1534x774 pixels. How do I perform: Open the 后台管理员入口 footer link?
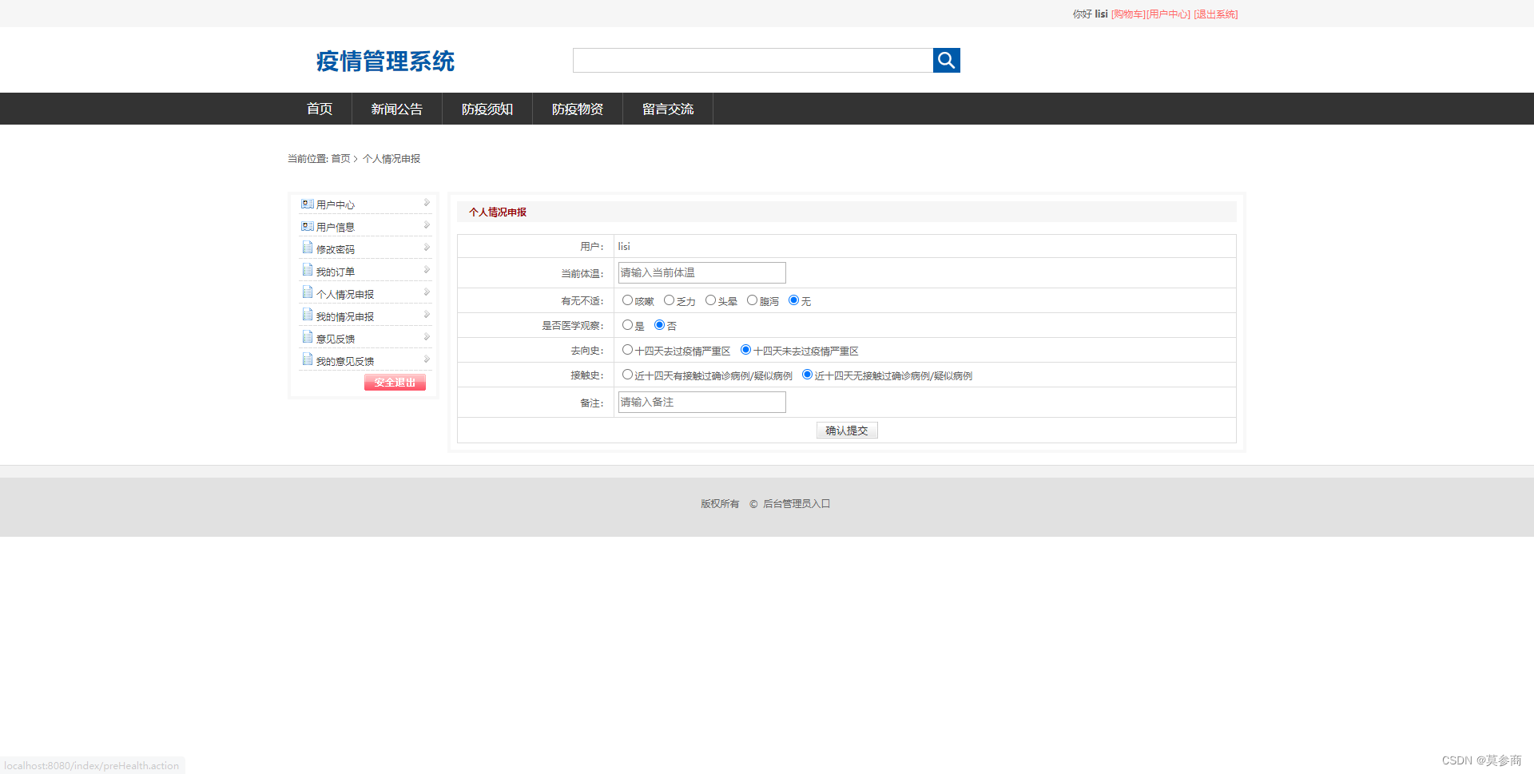[797, 504]
